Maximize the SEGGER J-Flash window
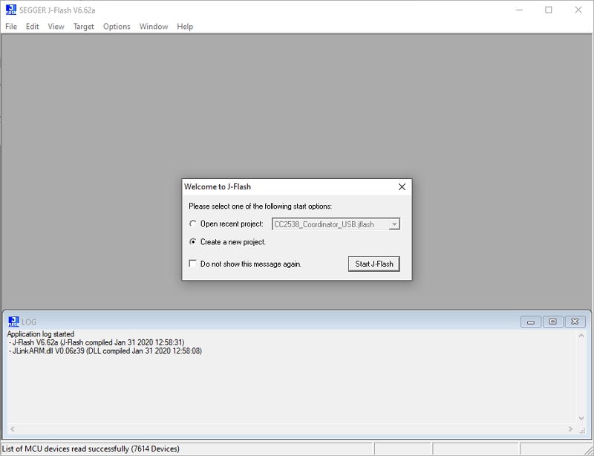The width and height of the screenshot is (594, 456). click(549, 10)
